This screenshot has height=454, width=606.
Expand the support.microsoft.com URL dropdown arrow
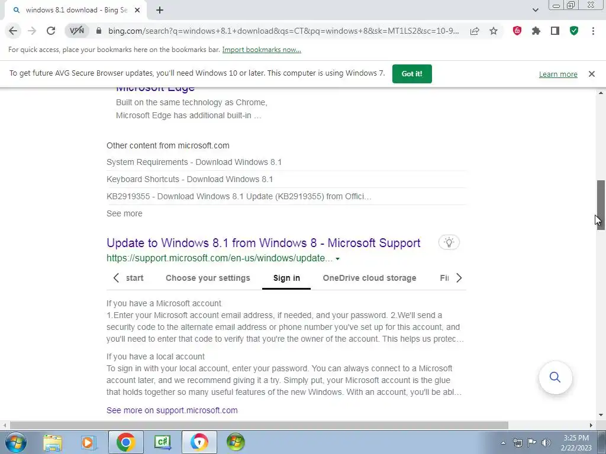tap(337, 259)
